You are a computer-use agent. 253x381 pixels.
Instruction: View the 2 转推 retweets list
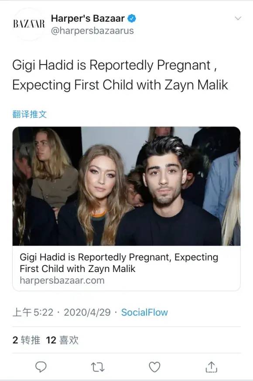26,340
